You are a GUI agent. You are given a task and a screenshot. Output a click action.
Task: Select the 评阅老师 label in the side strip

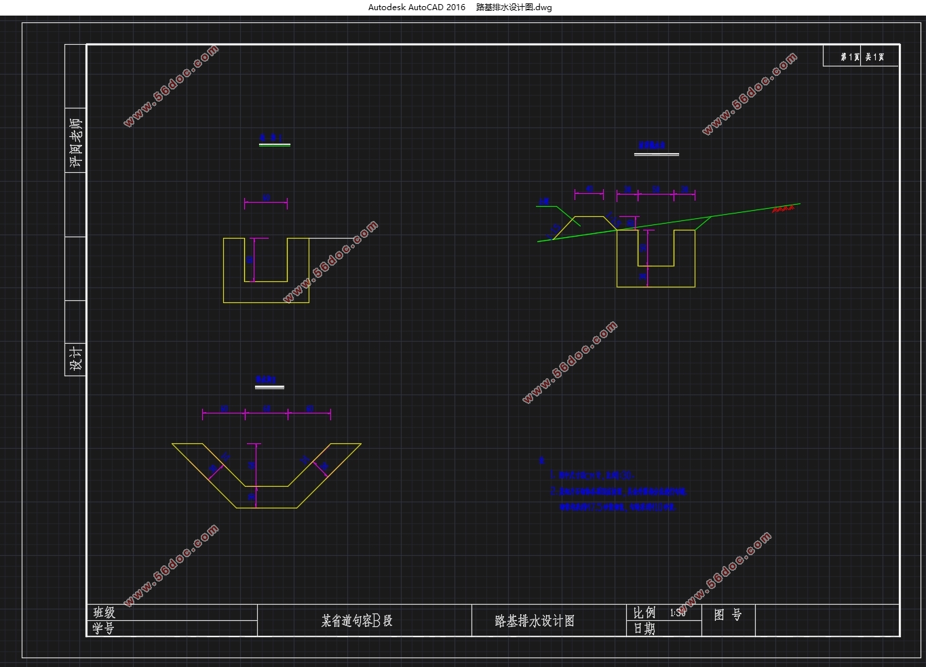coord(75,143)
